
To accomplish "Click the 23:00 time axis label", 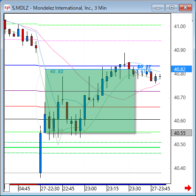I will 91,189.
